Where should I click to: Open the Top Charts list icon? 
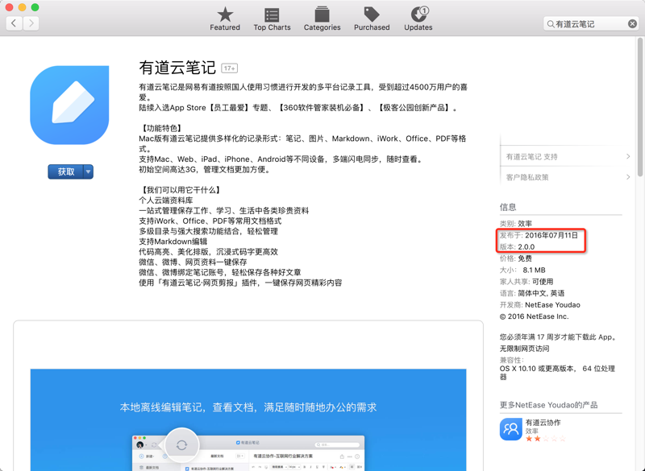[x=272, y=15]
